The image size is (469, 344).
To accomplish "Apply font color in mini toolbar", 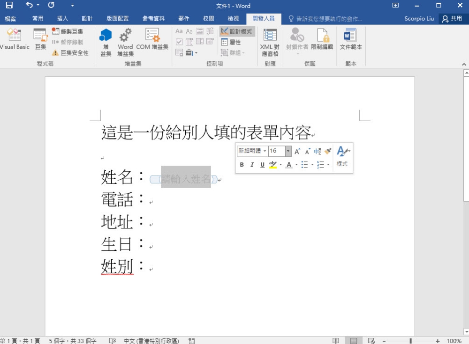I will [289, 165].
